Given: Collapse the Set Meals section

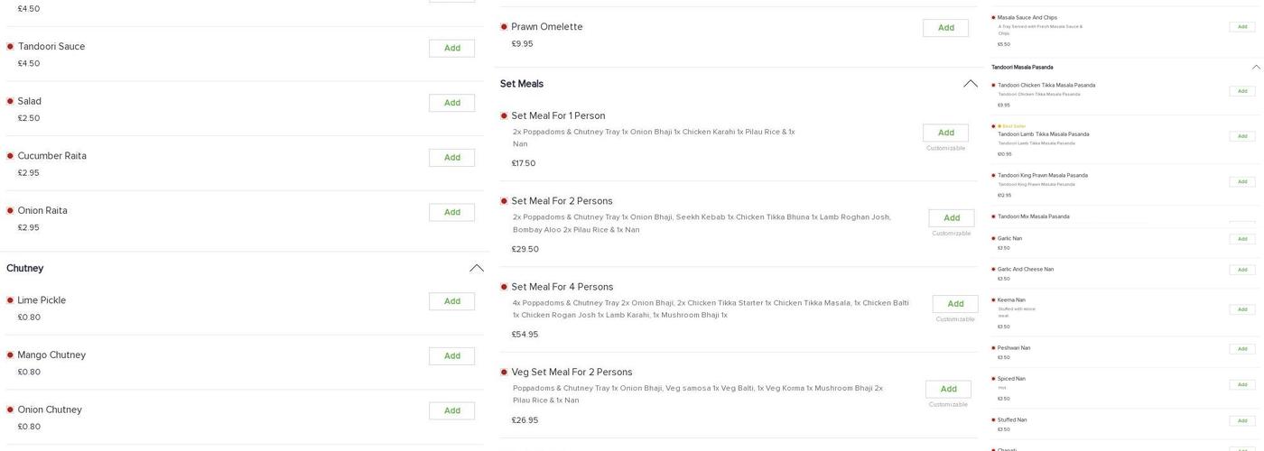Looking at the screenshot, I should [971, 84].
